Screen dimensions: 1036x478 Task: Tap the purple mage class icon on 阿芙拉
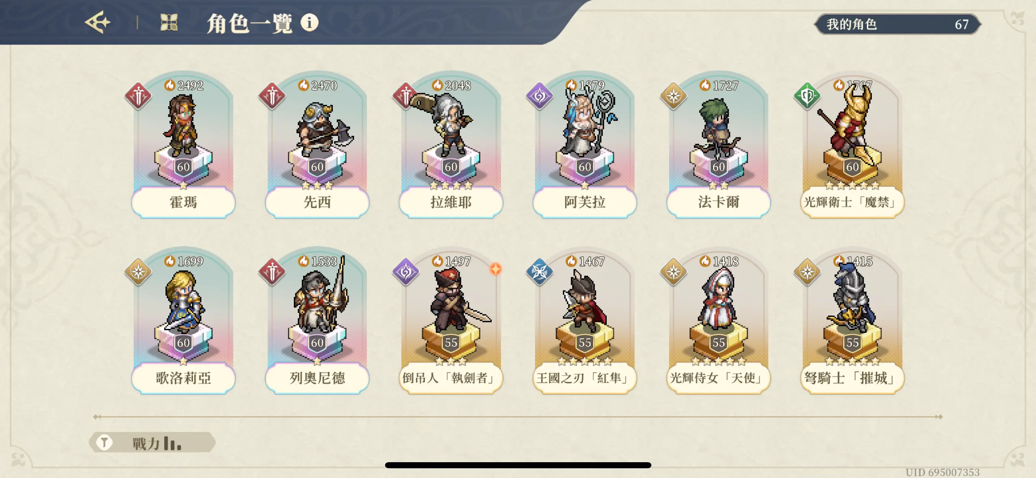539,96
